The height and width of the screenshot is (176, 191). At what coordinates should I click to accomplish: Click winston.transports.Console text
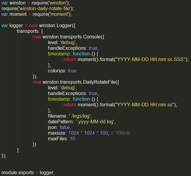pos(72,37)
